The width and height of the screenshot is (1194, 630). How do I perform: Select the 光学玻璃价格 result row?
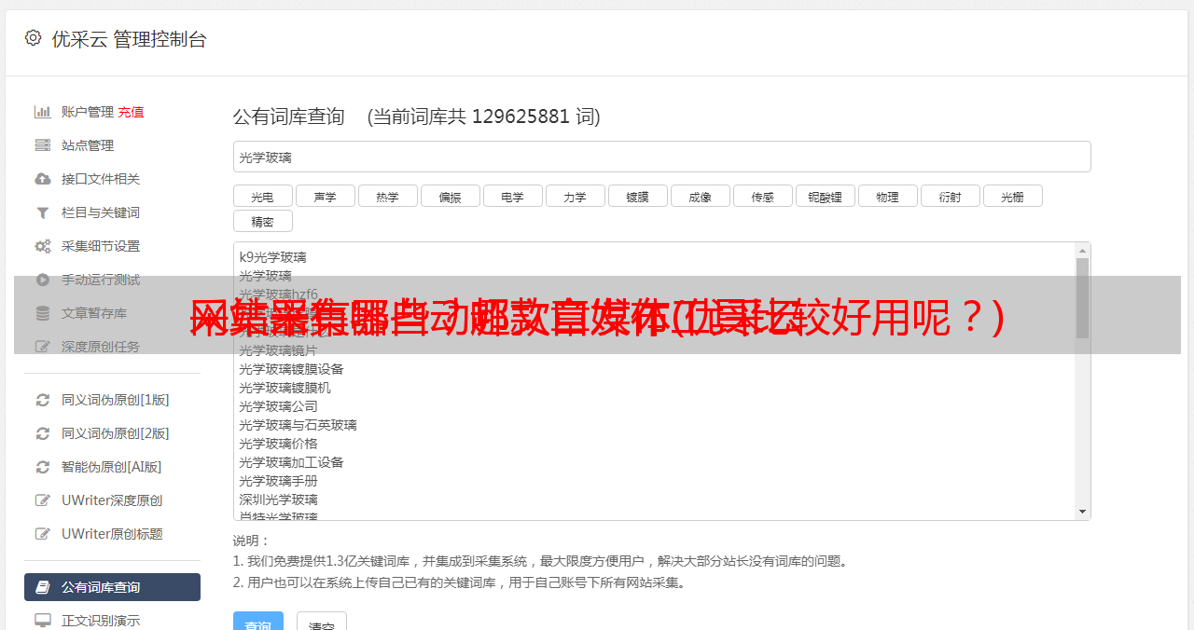pyautogui.click(x=278, y=444)
